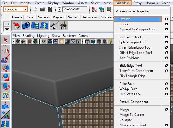
Task: Open Bridge options box
Action: pyautogui.click(x=166, y=24)
